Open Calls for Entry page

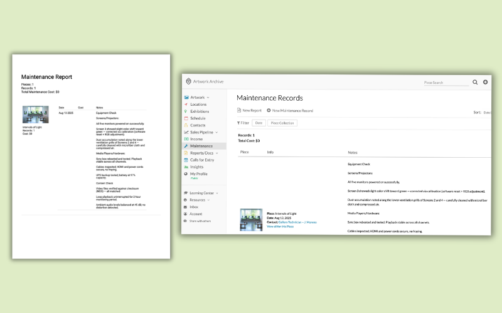202,160
